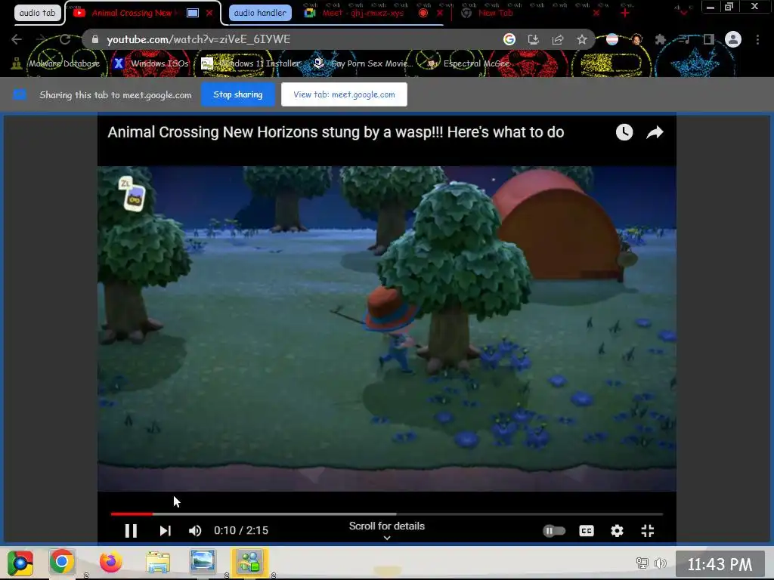
Task: Open the Chrome profile avatar
Action: pos(733,39)
